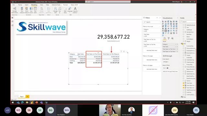Click New table in the ribbon
The width and height of the screenshot is (207, 116).
click(35, 10)
